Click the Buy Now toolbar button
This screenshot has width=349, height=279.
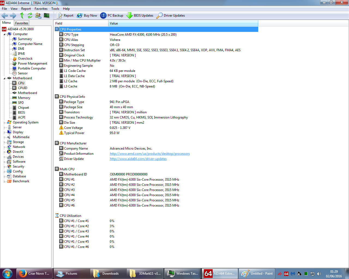point(87,16)
